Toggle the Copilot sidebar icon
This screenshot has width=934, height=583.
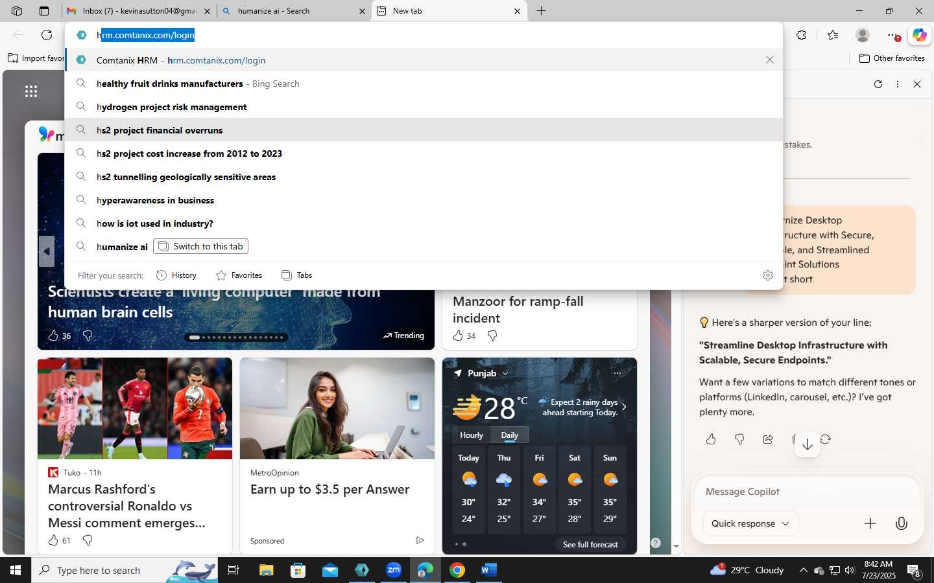click(x=919, y=35)
